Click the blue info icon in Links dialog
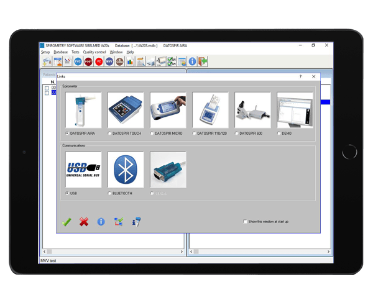 coord(101,222)
